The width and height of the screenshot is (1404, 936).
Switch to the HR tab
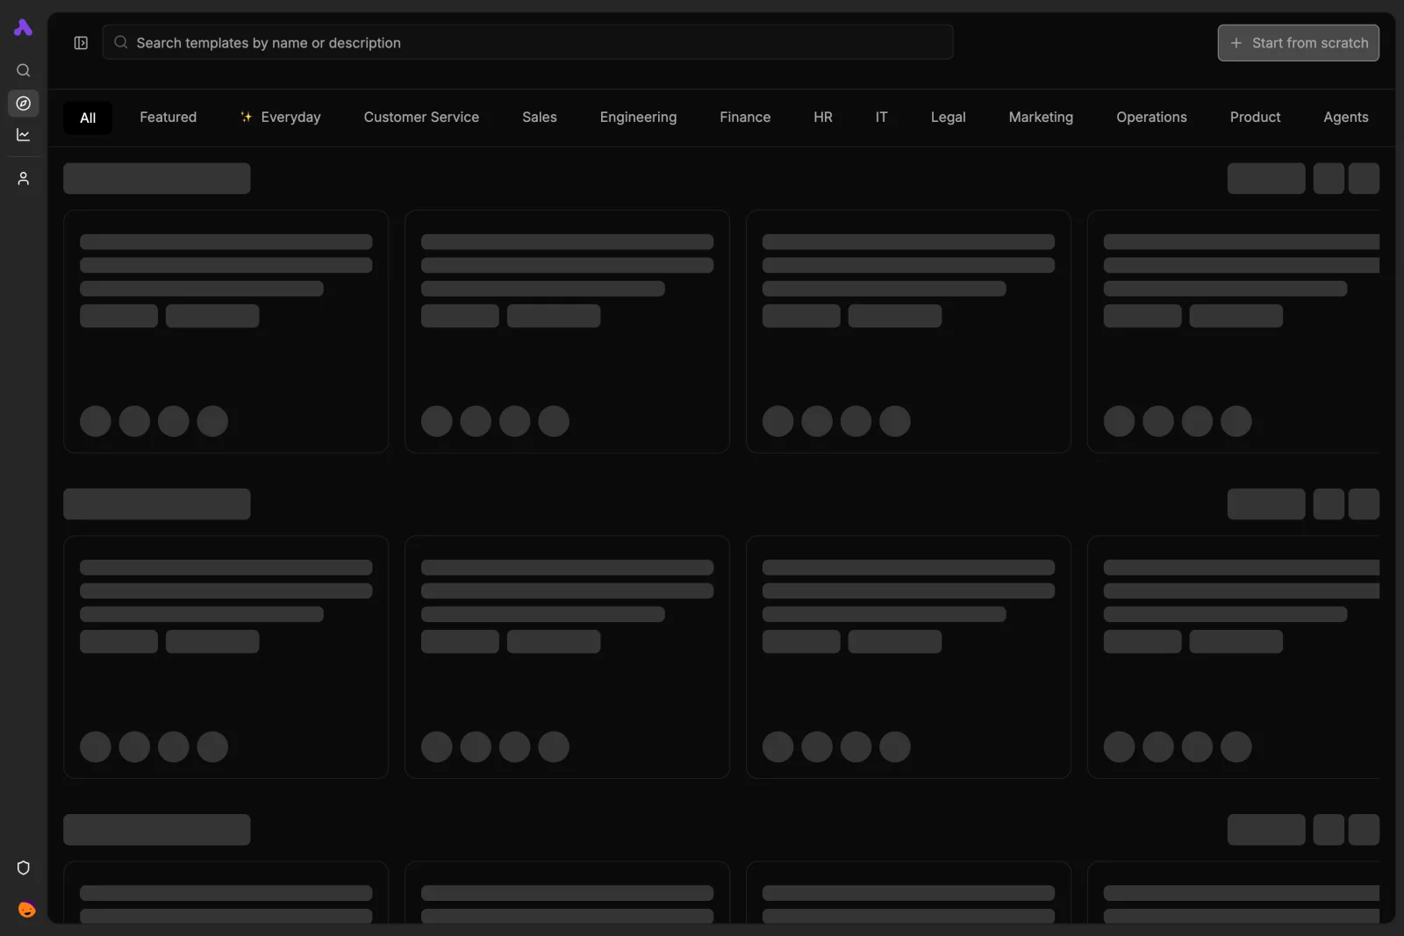[823, 118]
